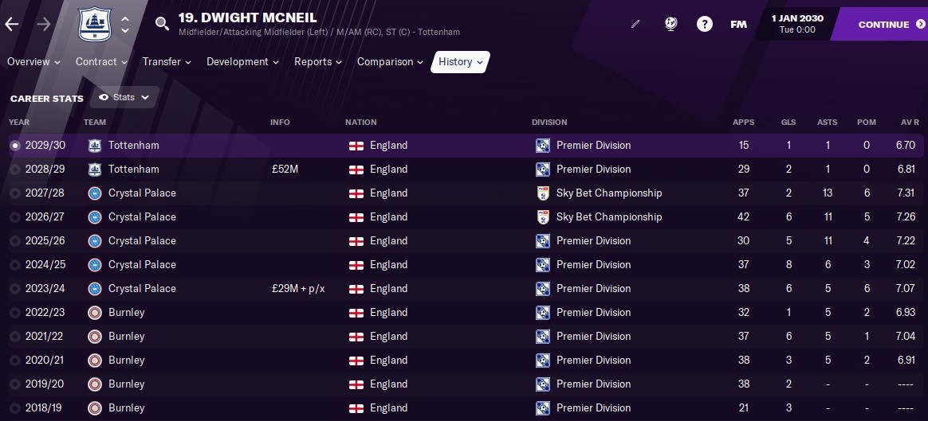Click the pencil edit icon
Viewport: 928px width, 421px height.
click(635, 25)
